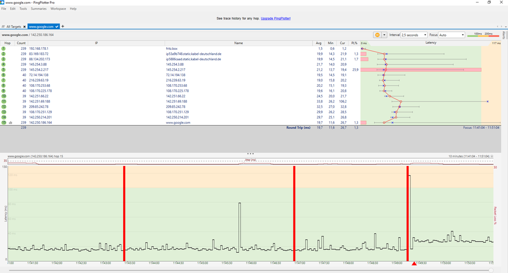Click hop 10 green circle icon
The image size is (508, 273).
(x=4, y=96)
